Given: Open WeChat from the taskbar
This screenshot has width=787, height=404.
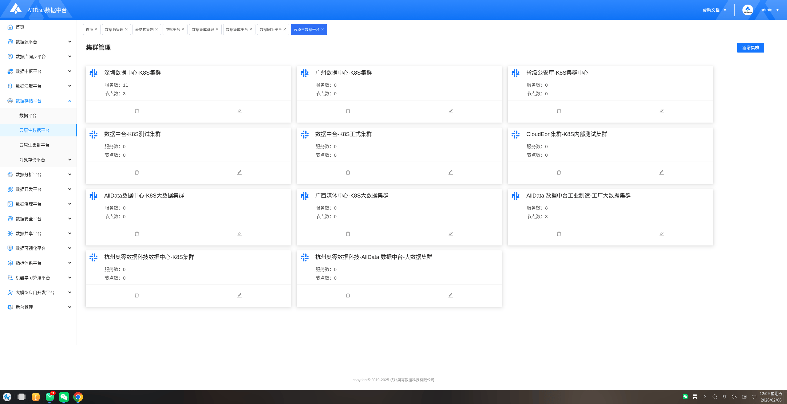Looking at the screenshot, I should (64, 397).
